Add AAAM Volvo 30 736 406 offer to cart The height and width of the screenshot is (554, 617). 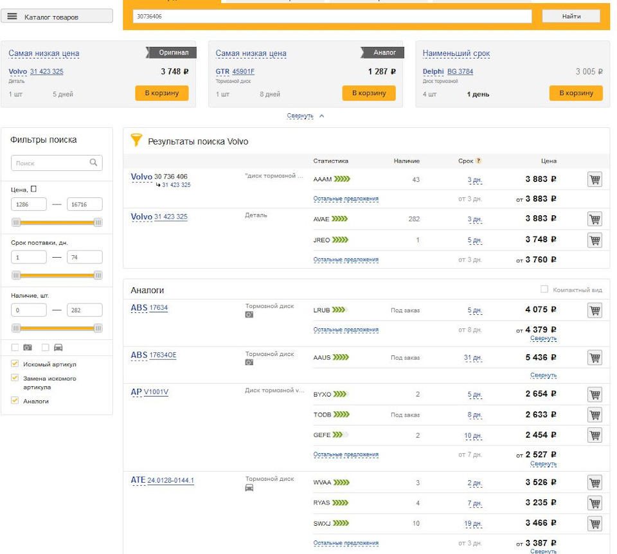pos(595,180)
